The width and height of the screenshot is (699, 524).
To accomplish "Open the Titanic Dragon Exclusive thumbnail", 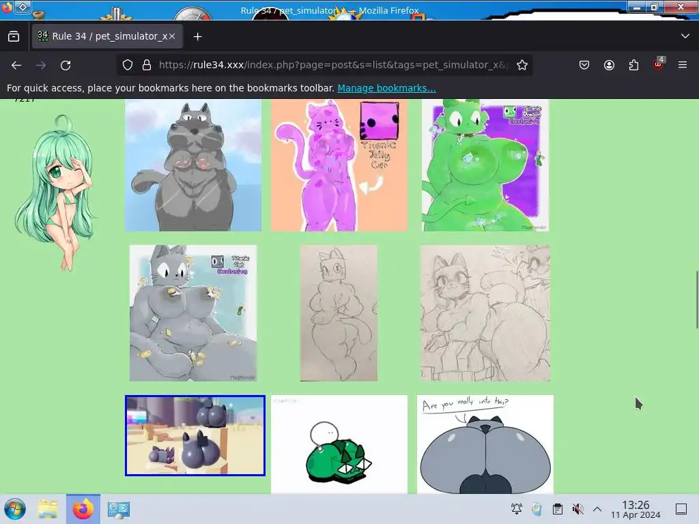I will click(485, 165).
